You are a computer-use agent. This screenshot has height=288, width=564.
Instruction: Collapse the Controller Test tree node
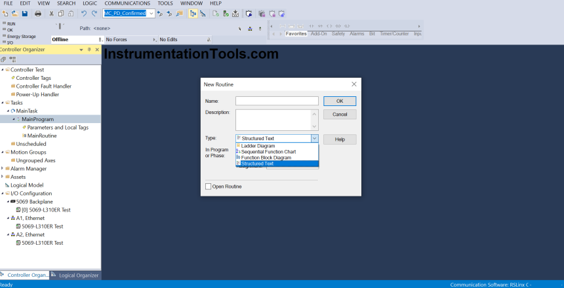[x=3, y=69]
